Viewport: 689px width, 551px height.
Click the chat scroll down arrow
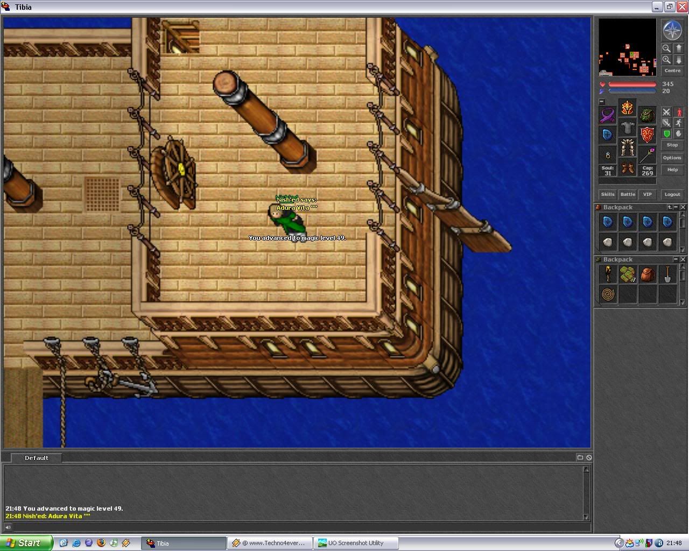pyautogui.click(x=587, y=517)
